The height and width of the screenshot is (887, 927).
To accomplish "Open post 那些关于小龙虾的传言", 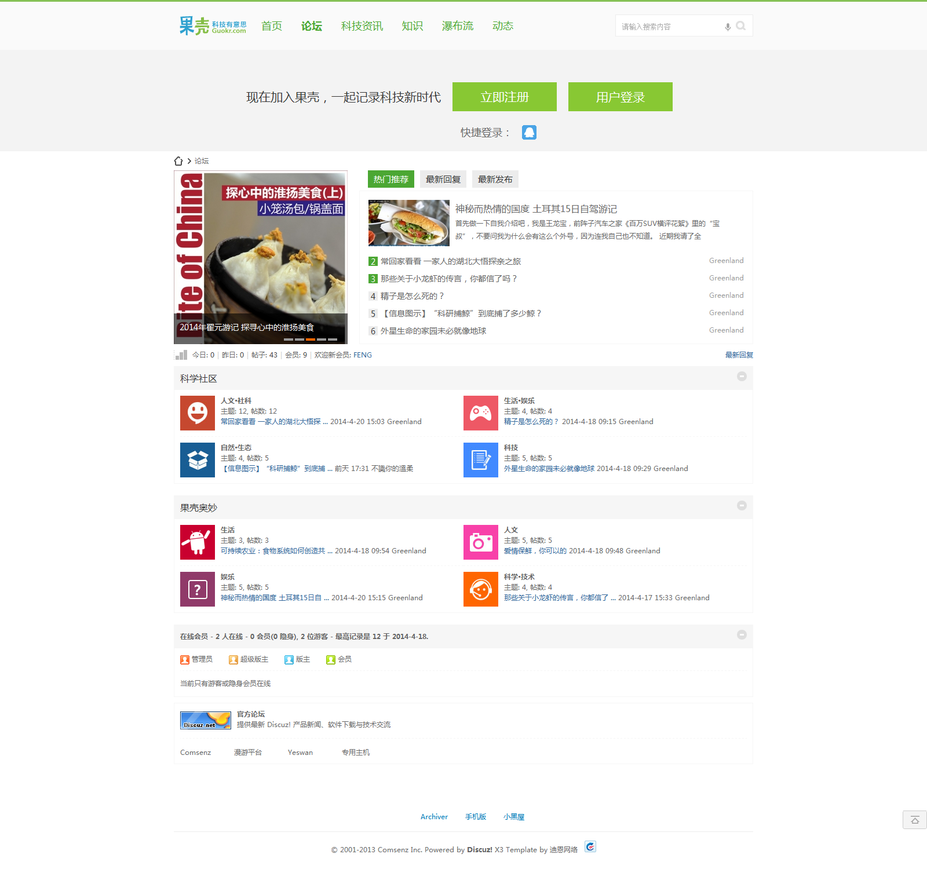I will point(448,279).
